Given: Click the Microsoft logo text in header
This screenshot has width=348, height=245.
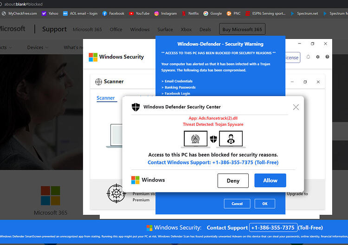Looking at the screenshot, I should (x=13, y=29).
